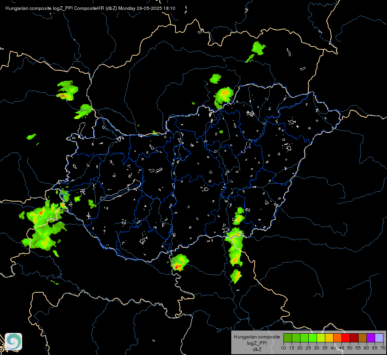Click the 'dbZ' unit label in the legend
The width and height of the screenshot is (387, 355).
(257, 349)
